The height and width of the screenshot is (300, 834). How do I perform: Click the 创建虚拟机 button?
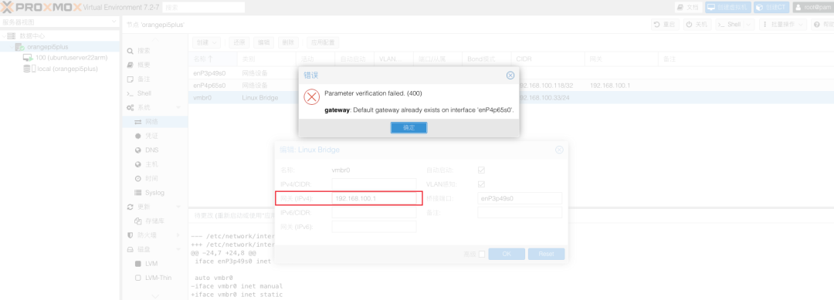pos(728,8)
